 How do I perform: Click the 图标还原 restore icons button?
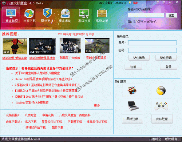[x=132, y=119]
